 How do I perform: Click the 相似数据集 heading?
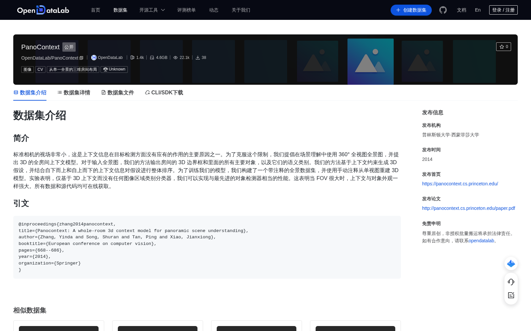pyautogui.click(x=30, y=310)
